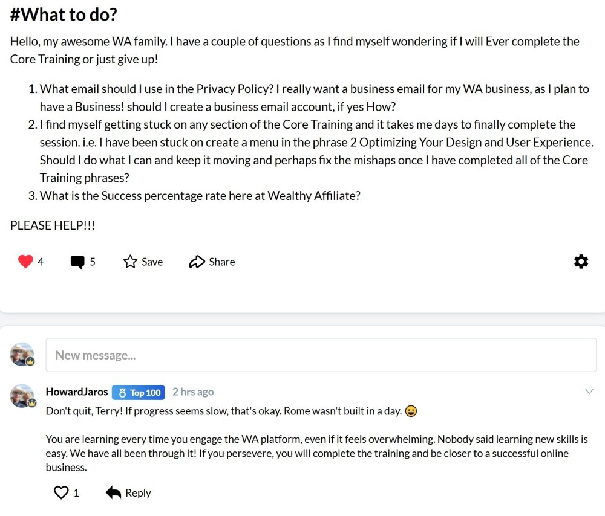Screen dimensions: 605x516
Task: Expand the chevron on HowardJaros's comment
Action: pos(589,392)
